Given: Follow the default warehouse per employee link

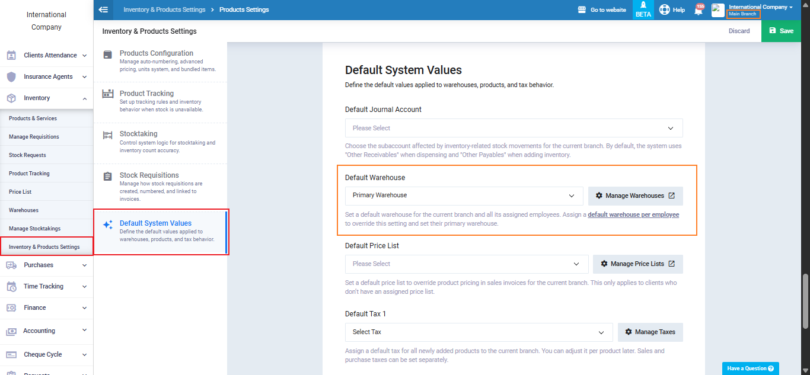Looking at the screenshot, I should click(x=633, y=214).
